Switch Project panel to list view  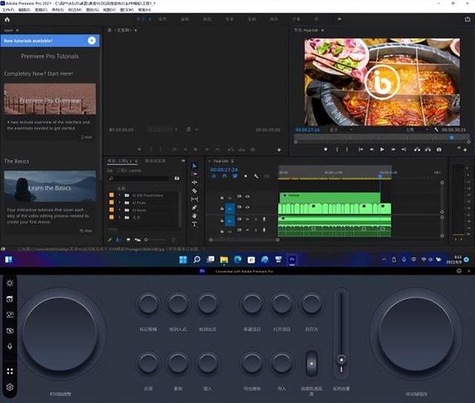[x=119, y=240]
